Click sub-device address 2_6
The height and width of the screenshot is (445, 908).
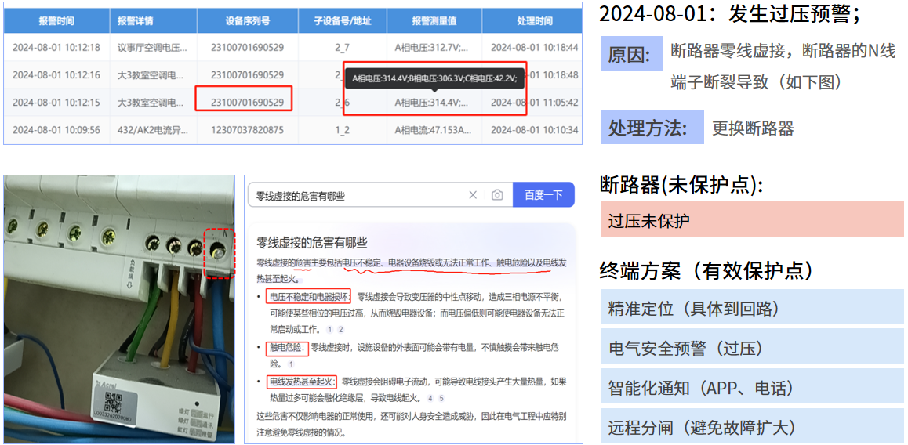point(342,103)
